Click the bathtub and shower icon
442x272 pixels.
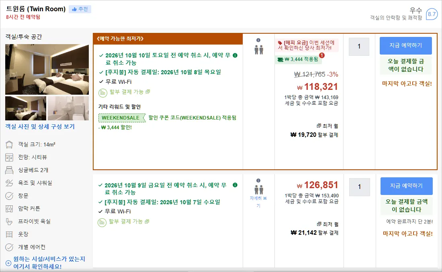point(9,183)
